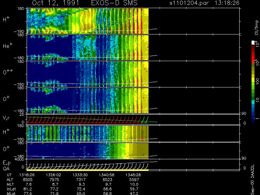This screenshot has width=260, height=195.
Task: Click the MLT value "8.7"
Action: pyautogui.click(x=55, y=184)
